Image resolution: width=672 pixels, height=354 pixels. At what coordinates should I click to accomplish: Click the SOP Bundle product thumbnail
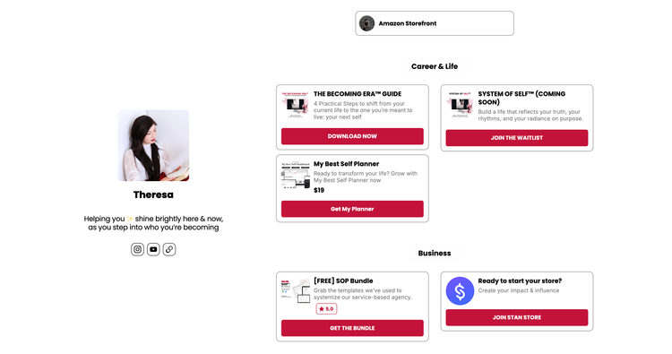click(296, 291)
